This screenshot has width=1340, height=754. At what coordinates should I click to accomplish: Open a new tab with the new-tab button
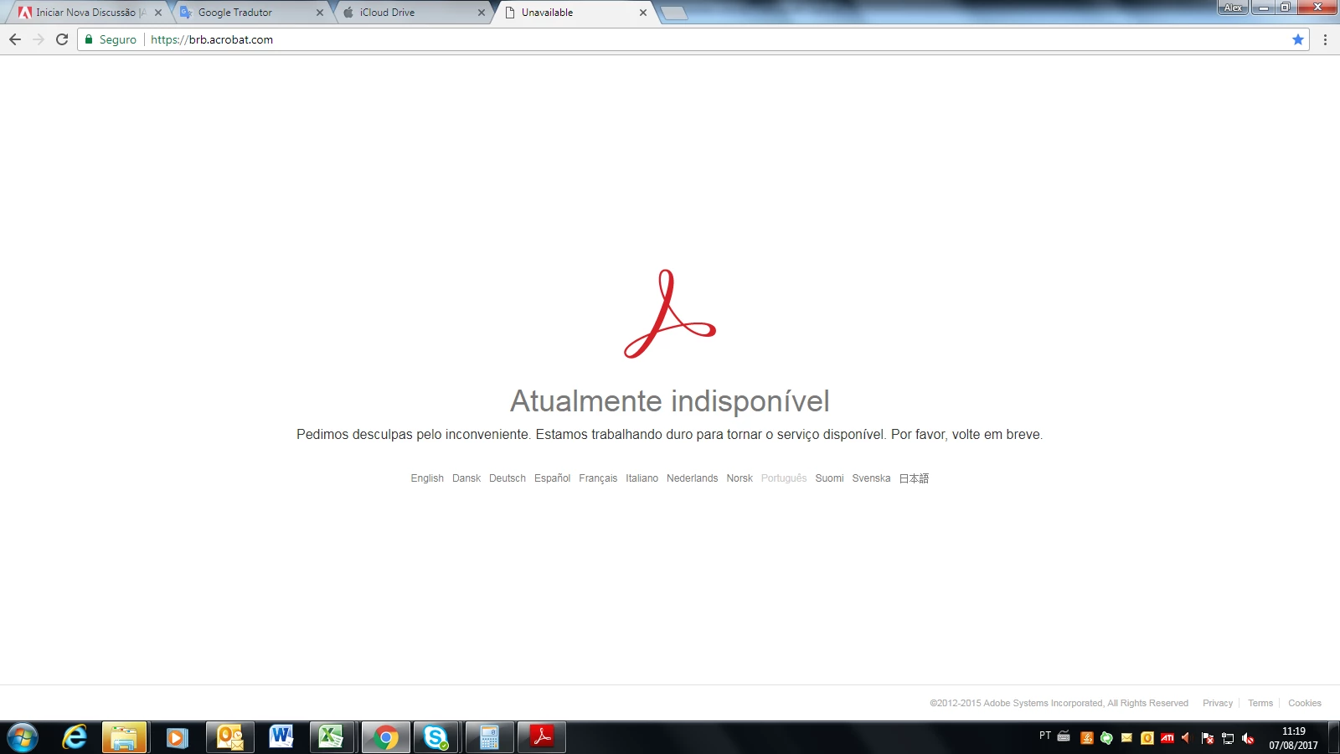coord(673,13)
